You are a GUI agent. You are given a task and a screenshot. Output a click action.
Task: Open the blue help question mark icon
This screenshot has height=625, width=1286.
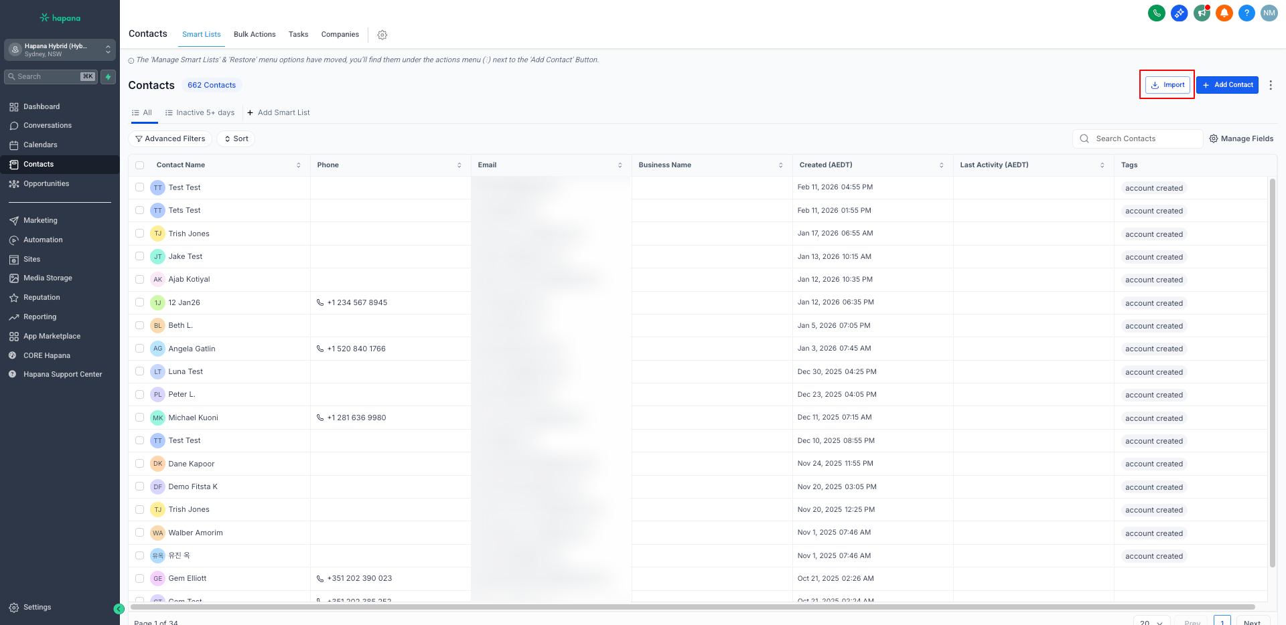click(x=1246, y=13)
